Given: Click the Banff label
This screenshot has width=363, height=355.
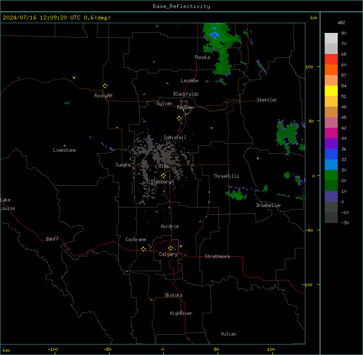Looking at the screenshot, I should coord(52,239).
